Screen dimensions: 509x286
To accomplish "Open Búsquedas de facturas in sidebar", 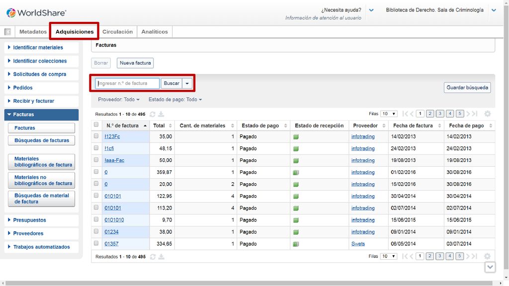I will (x=41, y=141).
